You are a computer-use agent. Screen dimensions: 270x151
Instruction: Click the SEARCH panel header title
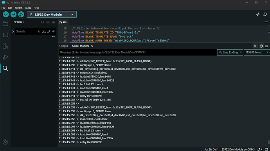tap(19, 22)
